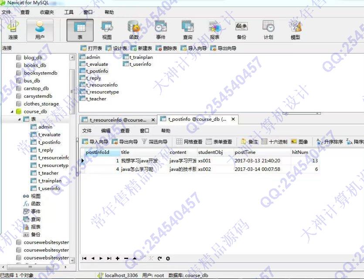Screen dimensions: 364x279
Task: Switch to 网格查看 grid view
Action: [189, 142]
